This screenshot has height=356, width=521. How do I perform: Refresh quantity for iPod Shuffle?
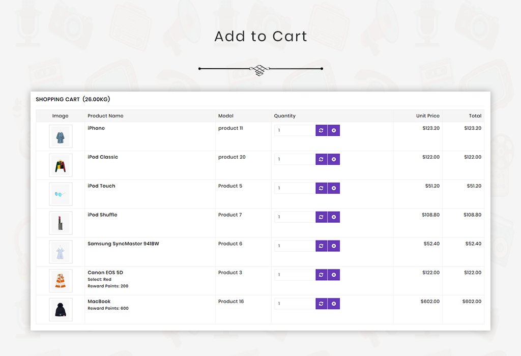[x=322, y=217]
